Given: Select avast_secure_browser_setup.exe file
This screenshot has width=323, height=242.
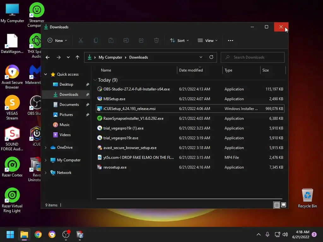Looking at the screenshot, I should (x=190, y=148).
